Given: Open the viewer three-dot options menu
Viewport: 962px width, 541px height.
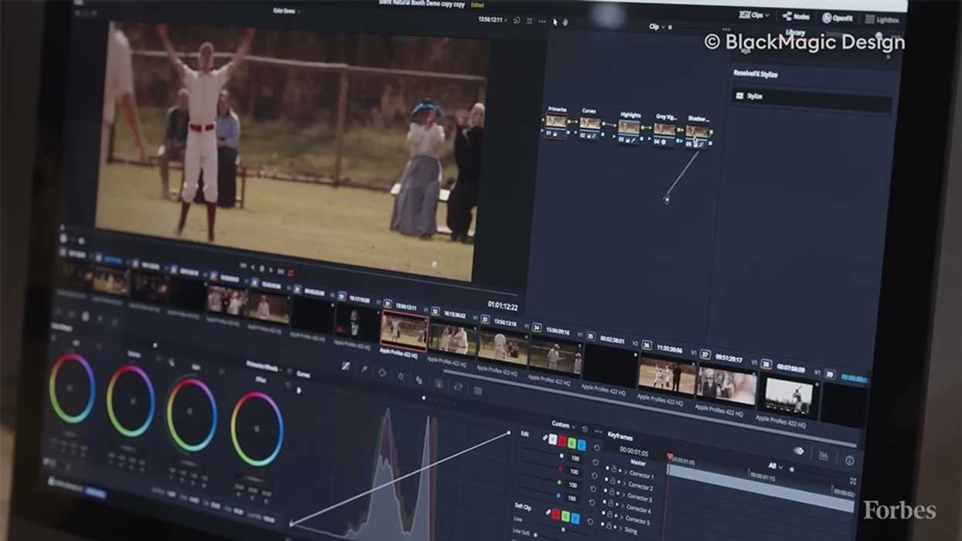Looking at the screenshot, I should click(x=542, y=22).
